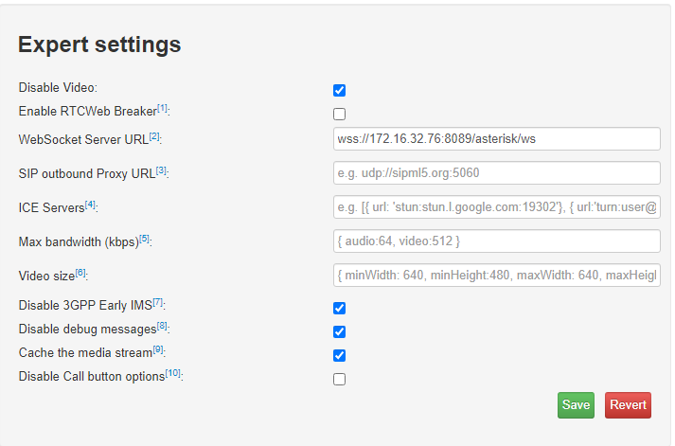
Task: Toggle Disable debug messages checkbox
Action: 339,332
